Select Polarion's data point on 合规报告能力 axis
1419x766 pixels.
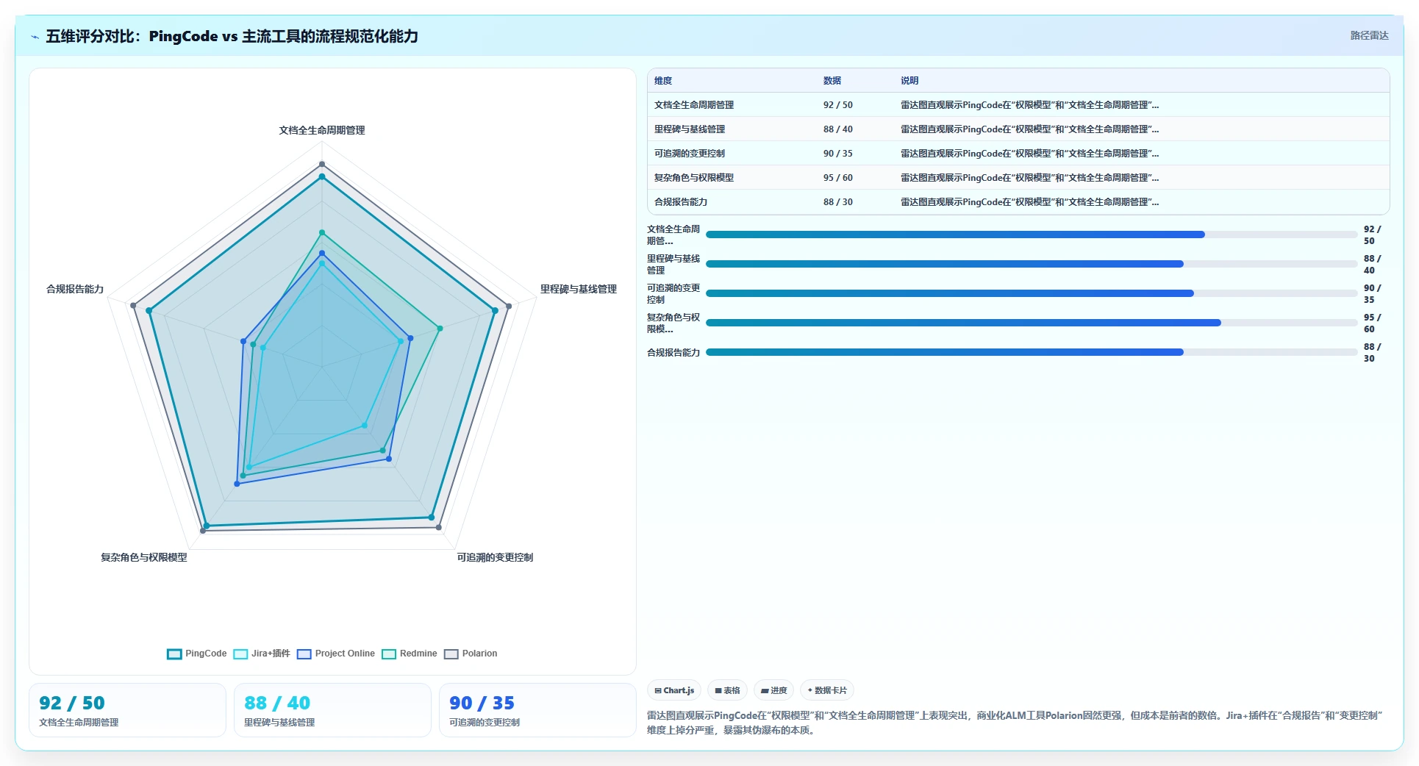(x=133, y=305)
